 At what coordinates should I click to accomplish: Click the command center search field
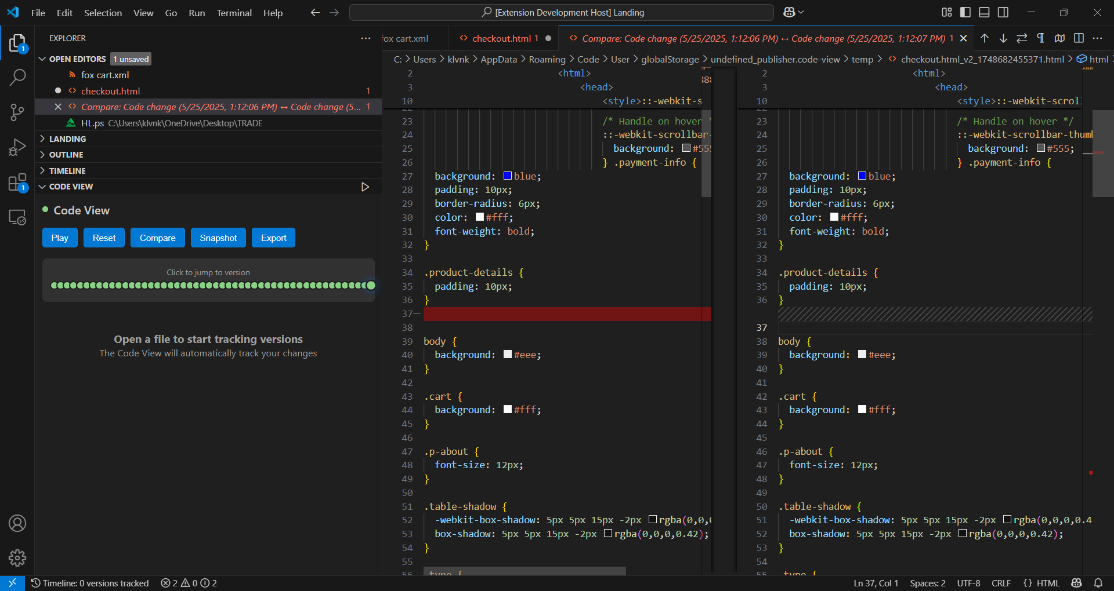pyautogui.click(x=562, y=12)
